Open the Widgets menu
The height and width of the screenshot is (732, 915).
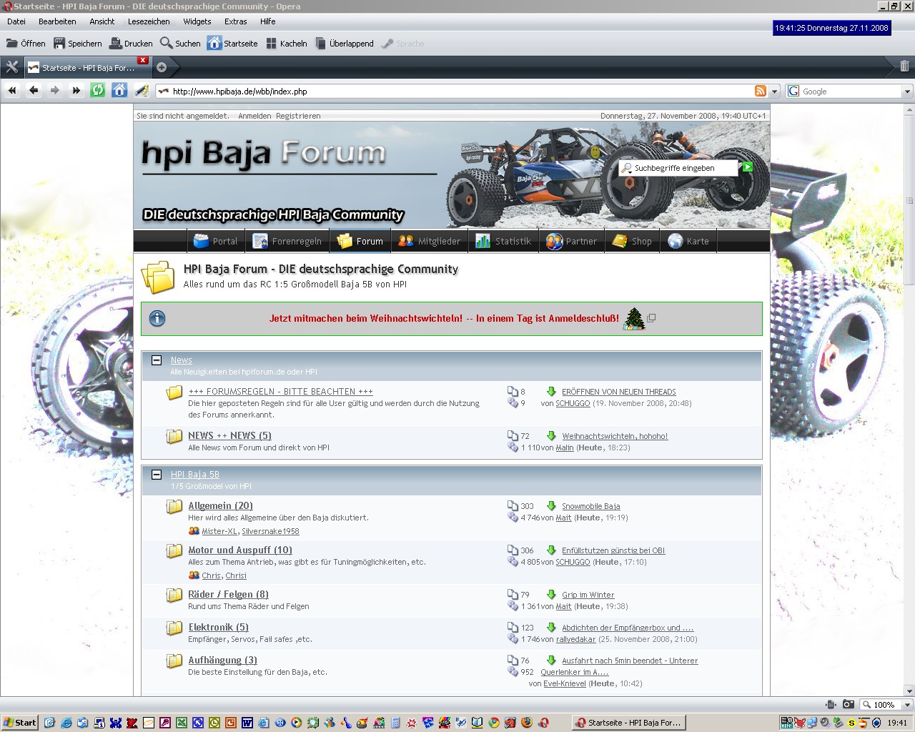[x=197, y=21]
